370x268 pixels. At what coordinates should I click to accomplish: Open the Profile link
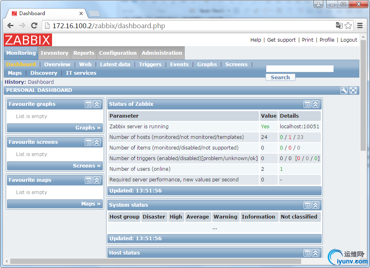(327, 40)
